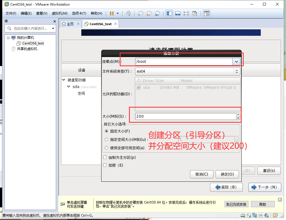Open the 选项卡(T) menu
The width and height of the screenshot is (286, 220).
(79, 13)
